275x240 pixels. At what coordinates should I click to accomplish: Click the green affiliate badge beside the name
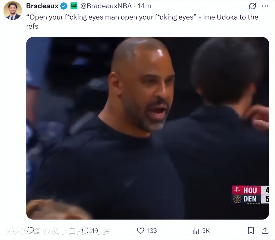(x=74, y=6)
